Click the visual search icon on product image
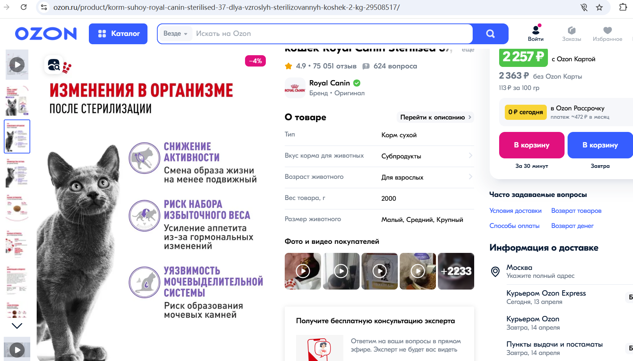Viewport: 633px width, 361px height. [54, 65]
